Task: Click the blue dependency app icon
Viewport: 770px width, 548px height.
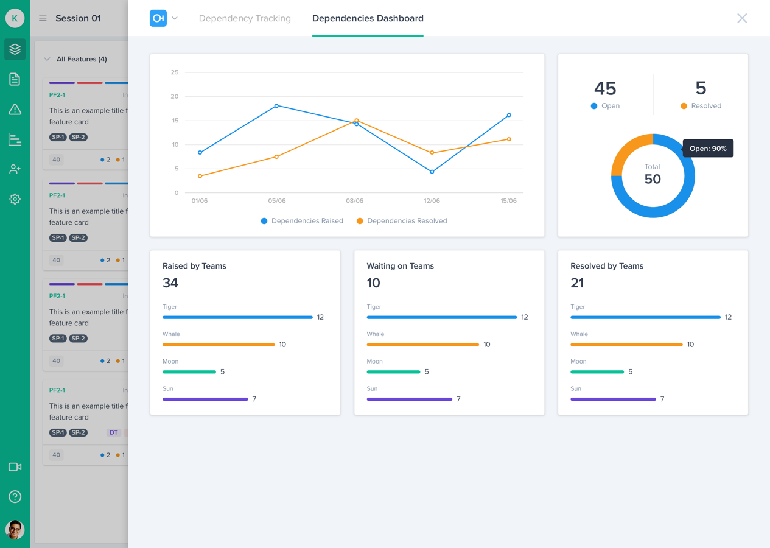Action: coord(158,18)
